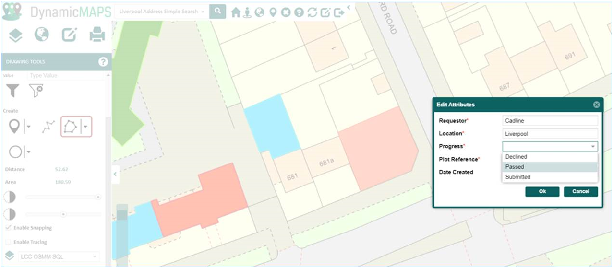This screenshot has width=613, height=268.
Task: Click the location pin toolbar icon
Action: point(273,12)
